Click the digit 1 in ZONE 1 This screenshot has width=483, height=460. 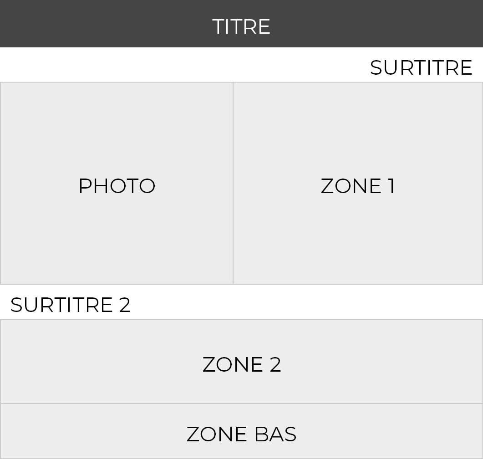391,186
